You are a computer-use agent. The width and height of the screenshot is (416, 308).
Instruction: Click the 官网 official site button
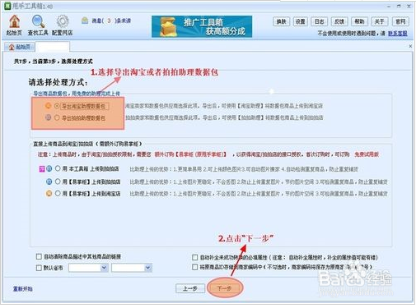coord(400,21)
